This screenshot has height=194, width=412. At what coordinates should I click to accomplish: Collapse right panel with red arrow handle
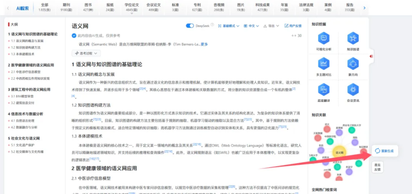pyautogui.click(x=371, y=56)
